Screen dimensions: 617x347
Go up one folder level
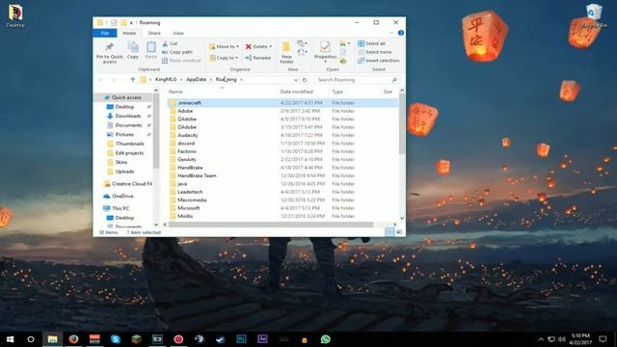(133, 80)
